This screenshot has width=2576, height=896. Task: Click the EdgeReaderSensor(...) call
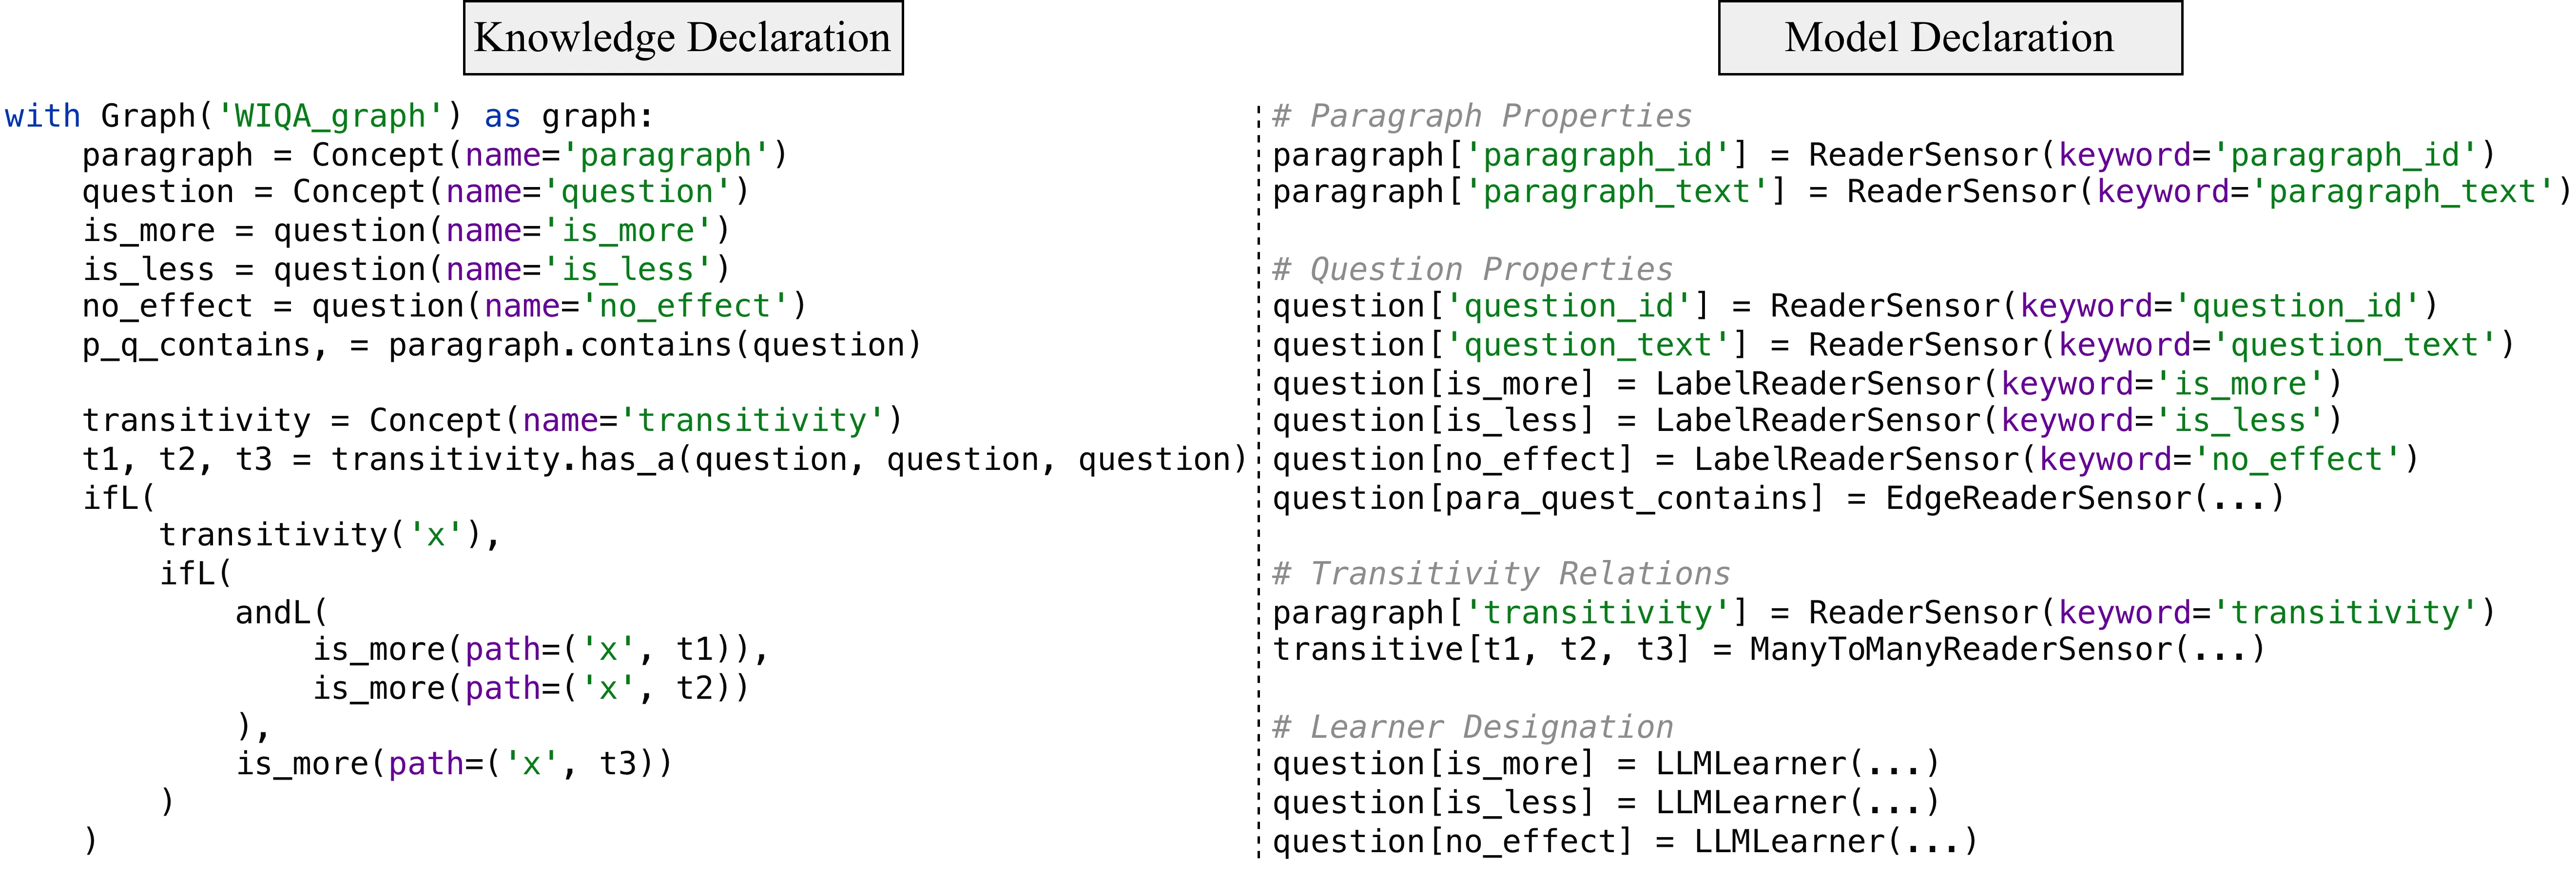2084,499
